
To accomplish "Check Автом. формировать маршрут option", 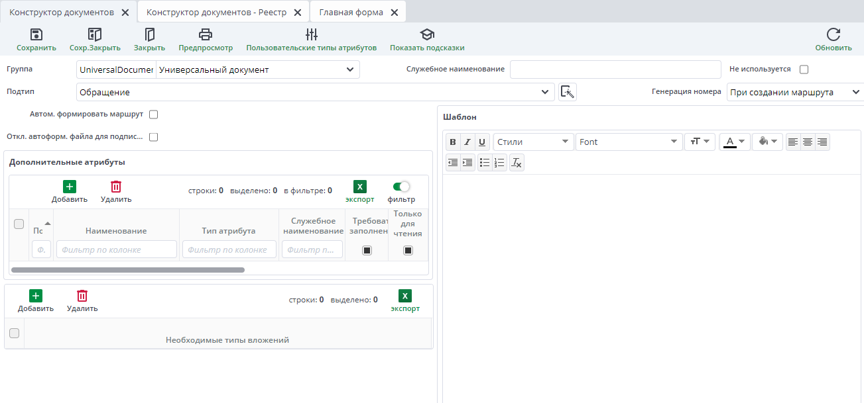I will [x=153, y=114].
